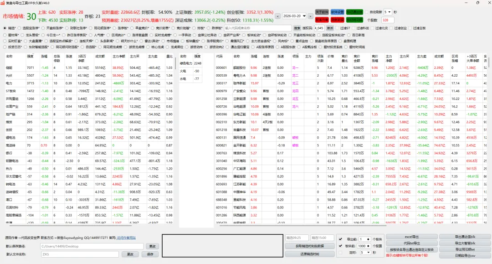Toggle the 过滤北交 checkbox
The height and width of the screenshot is (264, 492).
[x=373, y=28]
